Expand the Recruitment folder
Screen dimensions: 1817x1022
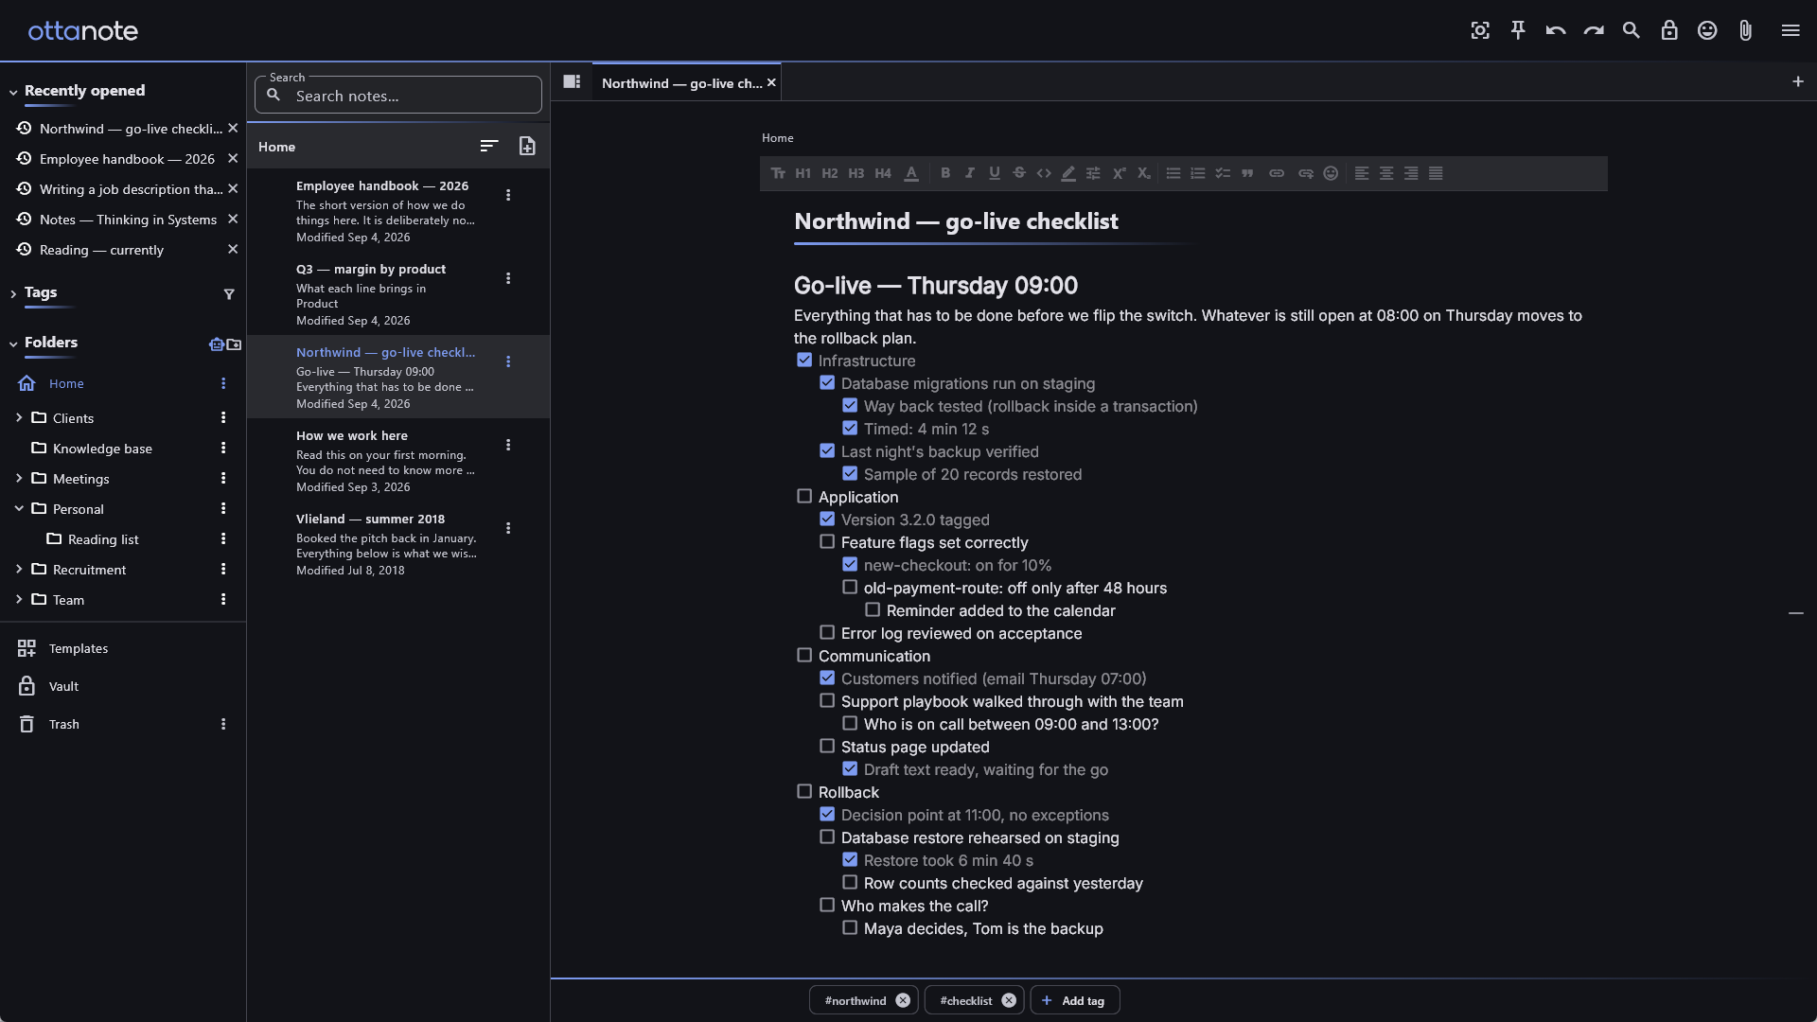(19, 569)
